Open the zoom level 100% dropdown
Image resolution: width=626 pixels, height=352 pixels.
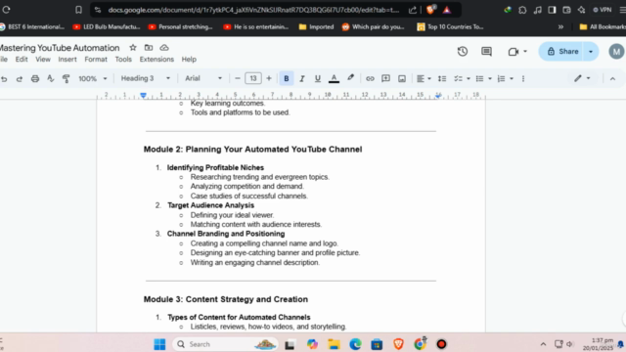click(x=93, y=78)
